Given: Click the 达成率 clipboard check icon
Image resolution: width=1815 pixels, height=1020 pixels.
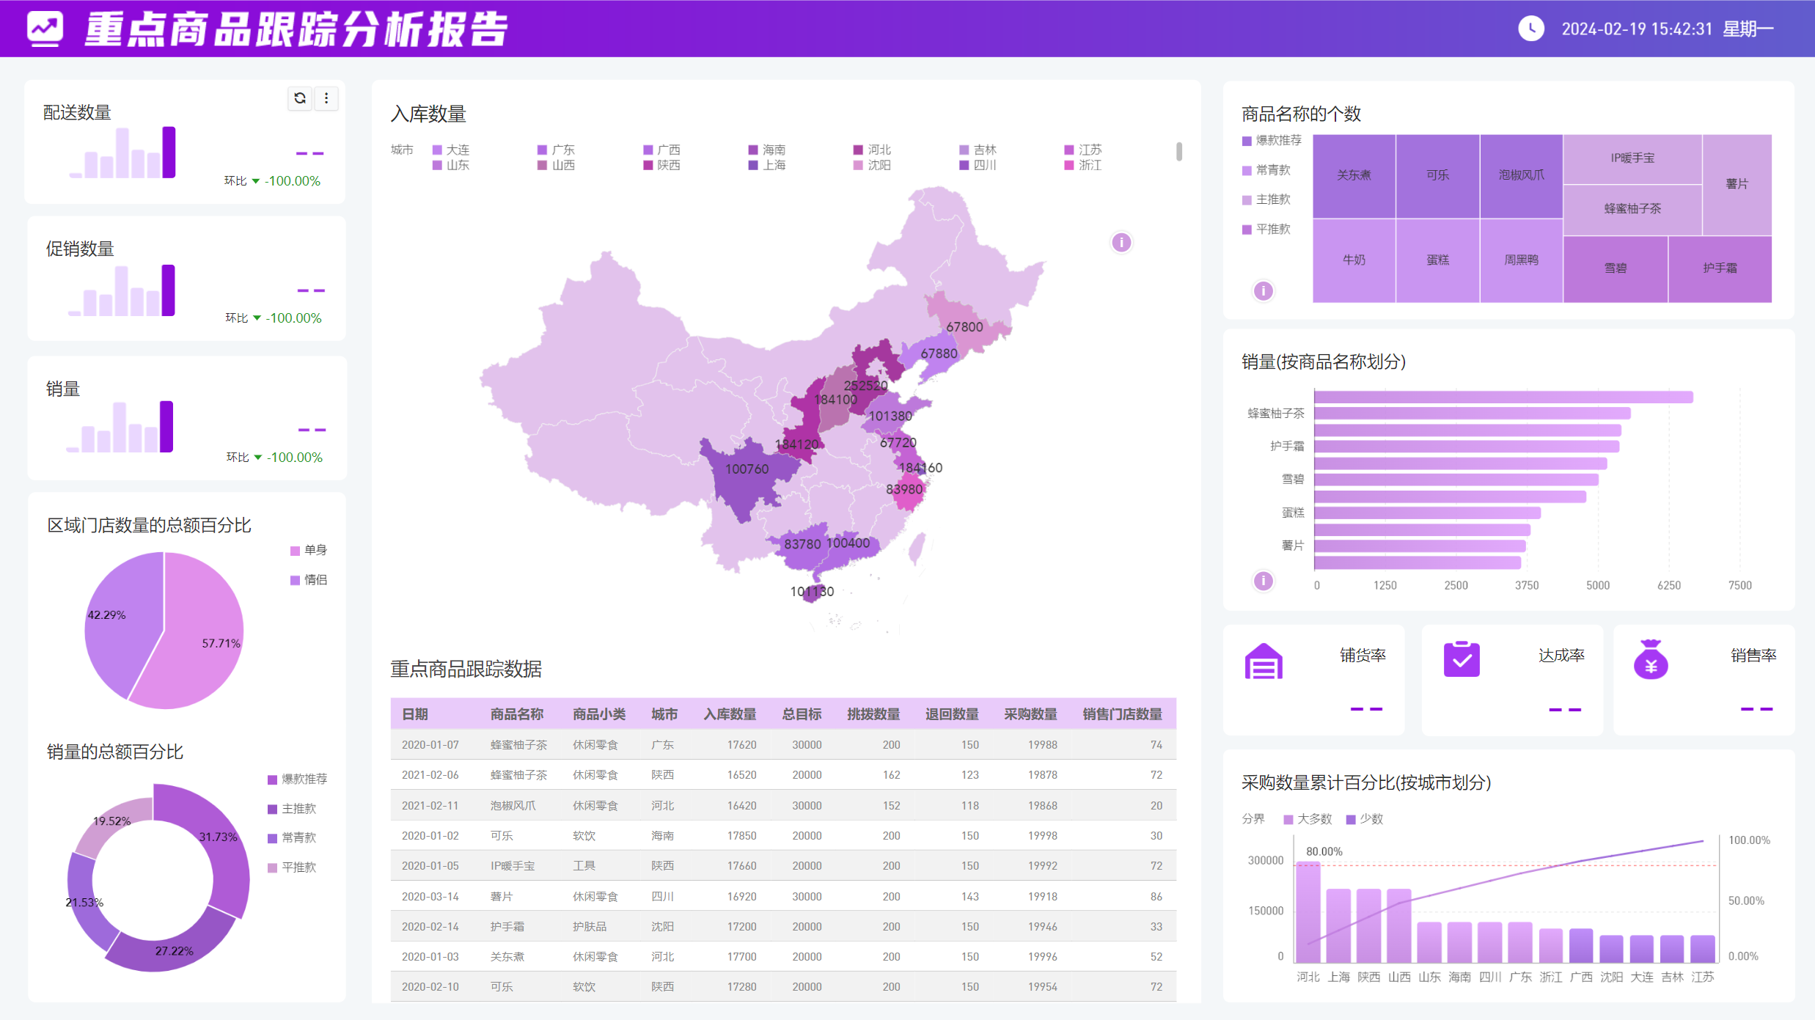Looking at the screenshot, I should [x=1461, y=659].
